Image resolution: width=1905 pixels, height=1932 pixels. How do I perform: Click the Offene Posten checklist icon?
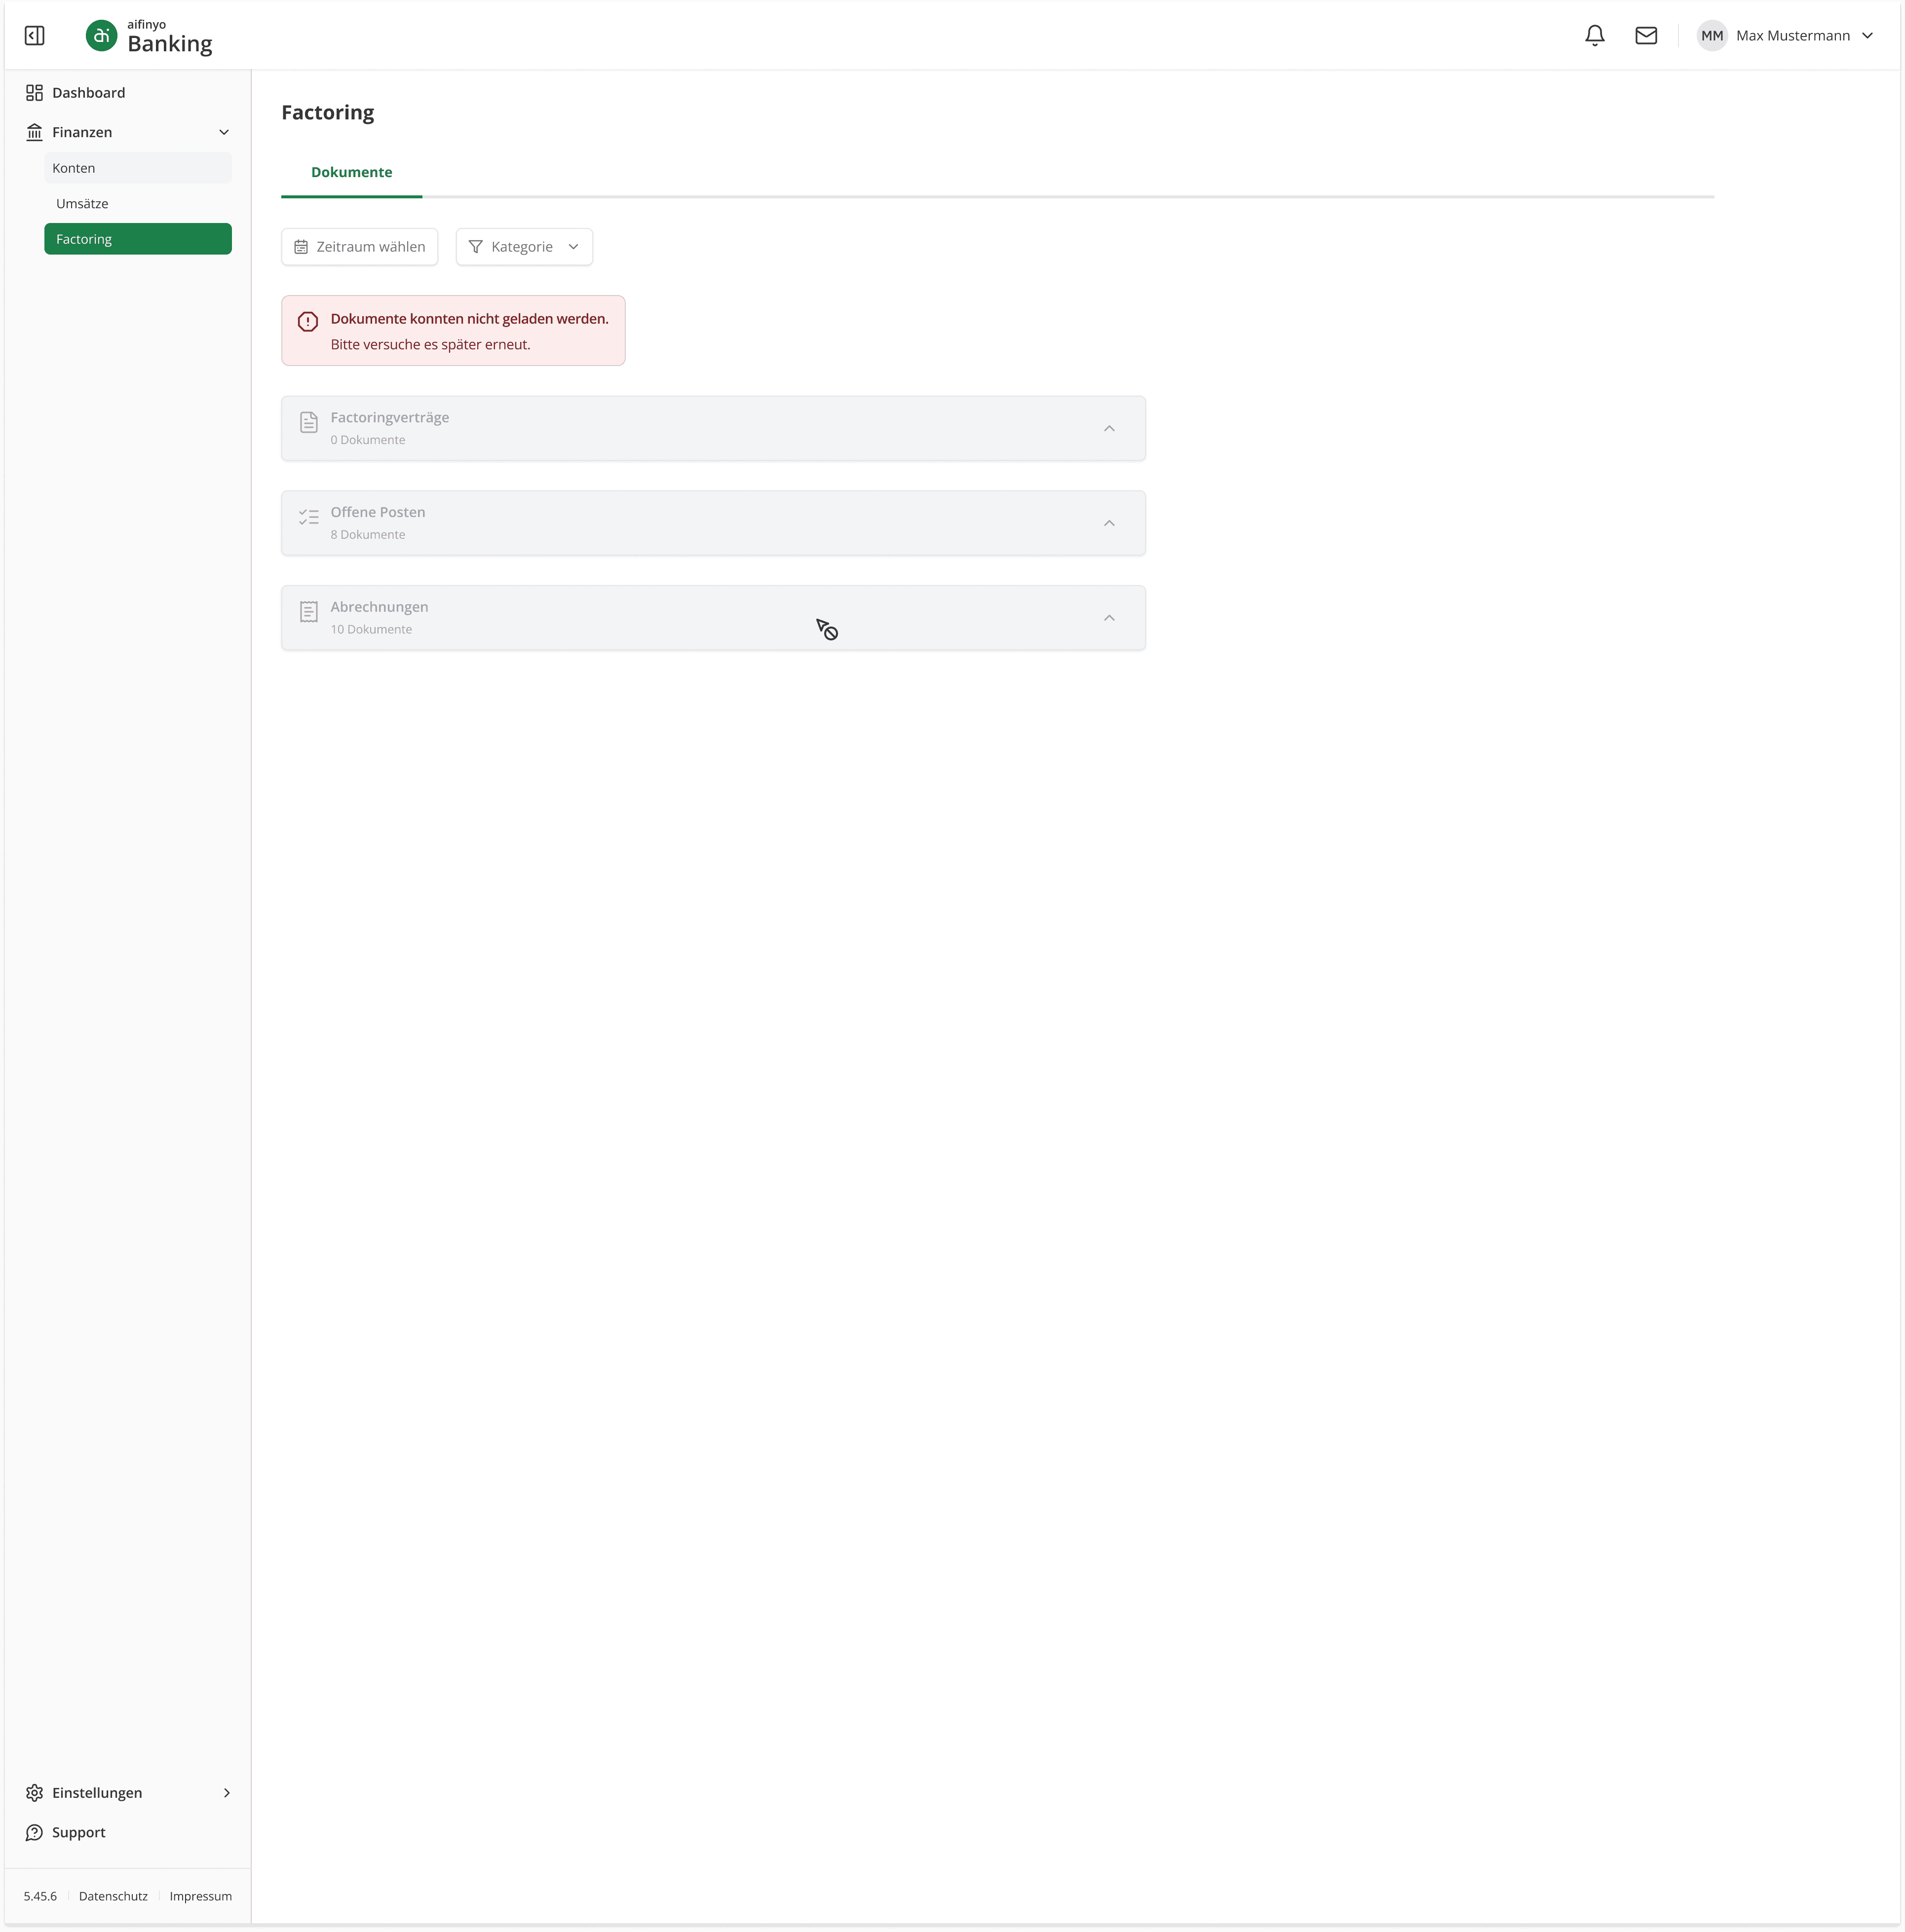pos(309,517)
